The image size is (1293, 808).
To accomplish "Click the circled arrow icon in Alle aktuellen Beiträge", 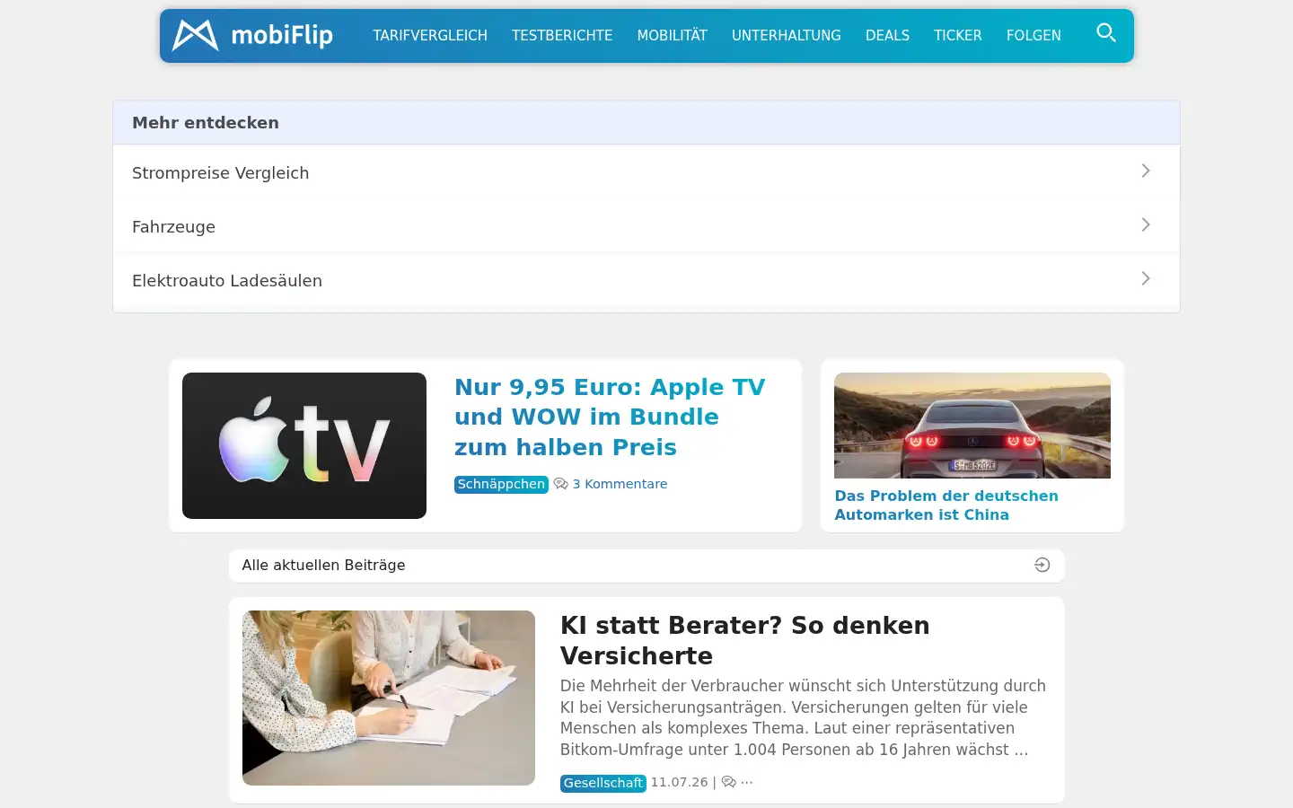I will click(x=1042, y=565).
